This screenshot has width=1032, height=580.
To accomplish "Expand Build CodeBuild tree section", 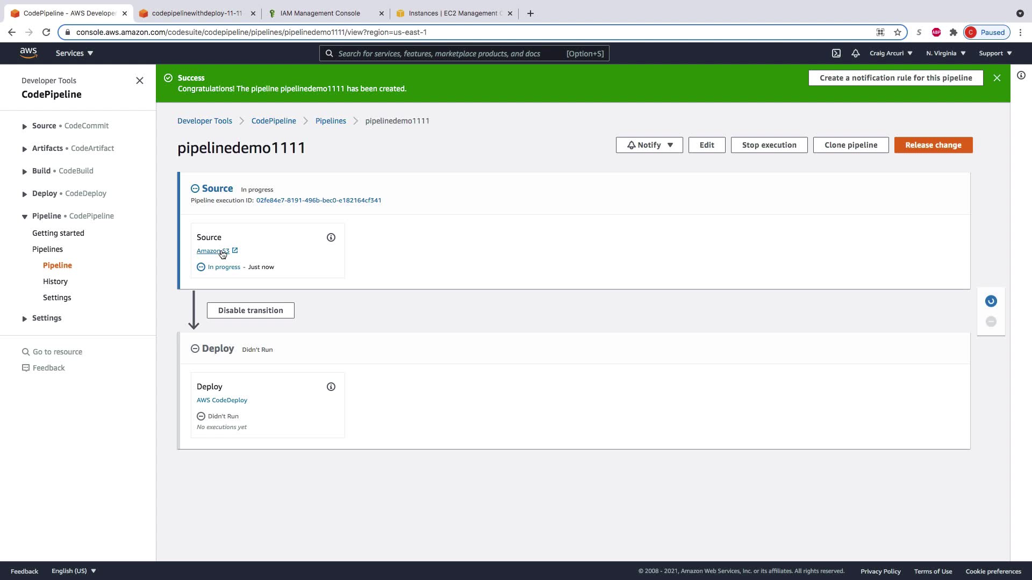I will (25, 171).
